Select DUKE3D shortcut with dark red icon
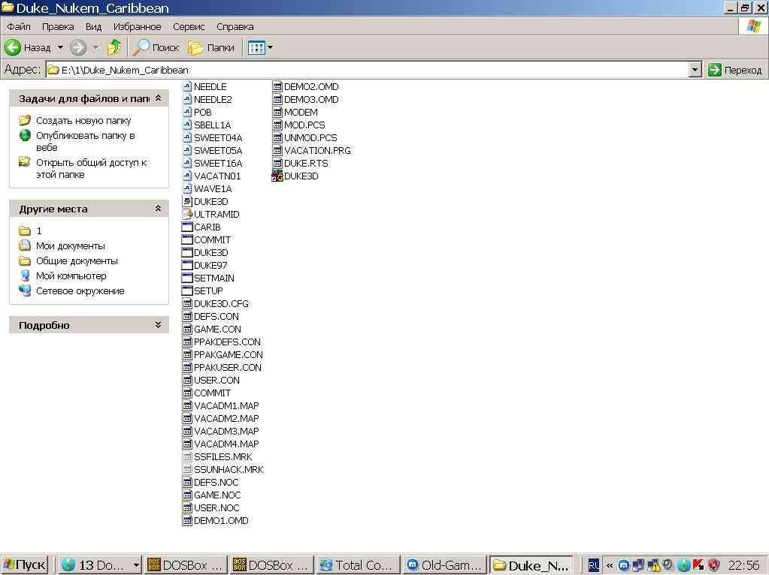 click(277, 176)
